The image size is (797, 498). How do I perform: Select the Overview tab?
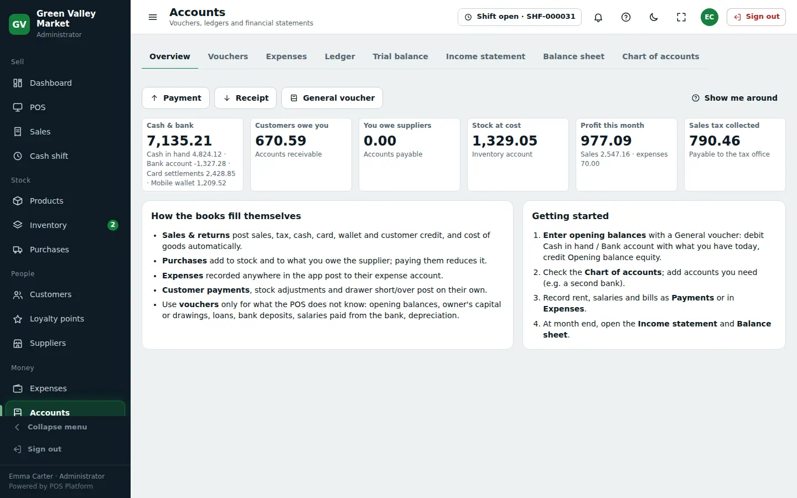click(x=170, y=56)
